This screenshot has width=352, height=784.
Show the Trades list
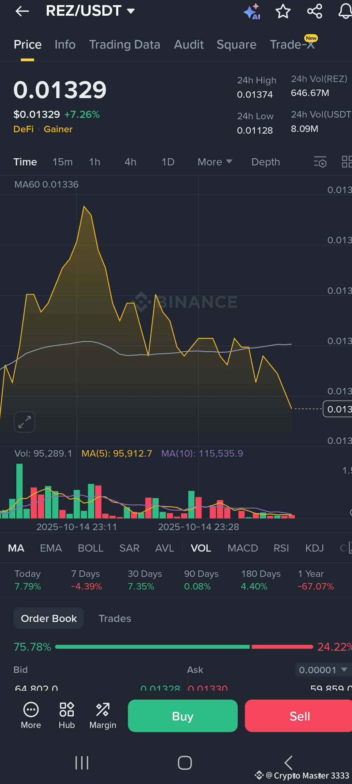(x=115, y=618)
